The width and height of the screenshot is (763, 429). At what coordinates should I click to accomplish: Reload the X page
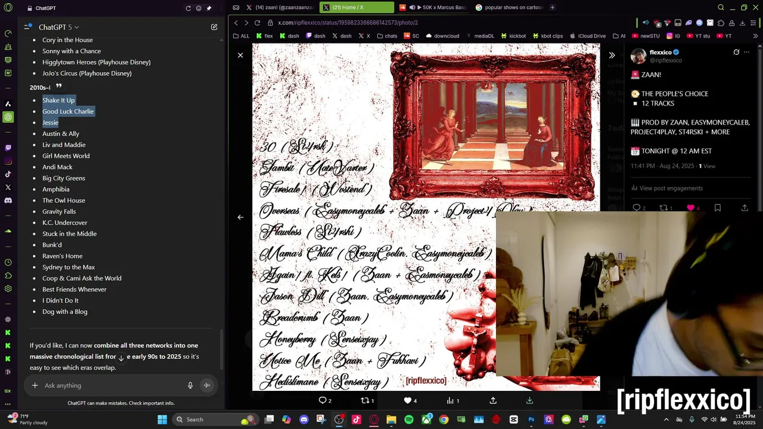point(257,23)
